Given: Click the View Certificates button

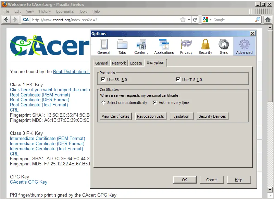Looking at the screenshot, I should click(x=116, y=116).
